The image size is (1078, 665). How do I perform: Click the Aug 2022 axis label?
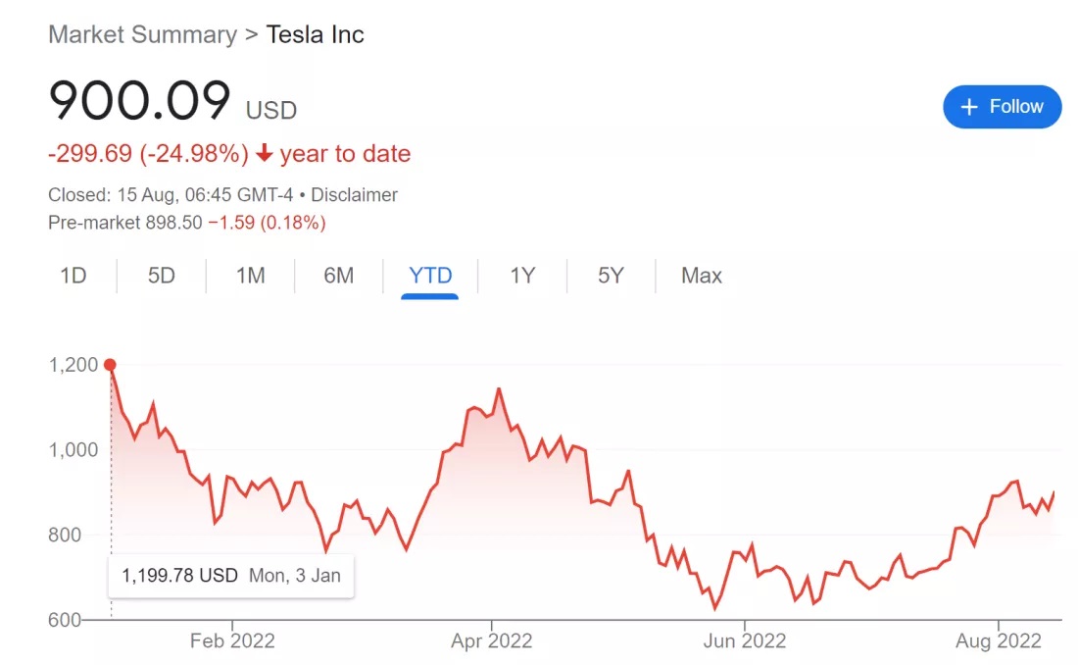(999, 640)
